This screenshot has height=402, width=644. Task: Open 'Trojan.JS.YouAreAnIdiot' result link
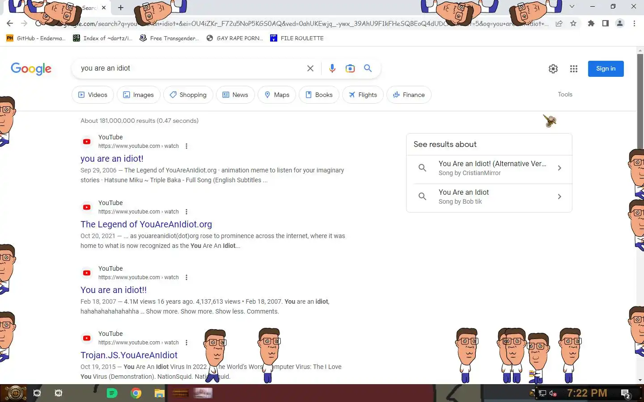point(129,355)
